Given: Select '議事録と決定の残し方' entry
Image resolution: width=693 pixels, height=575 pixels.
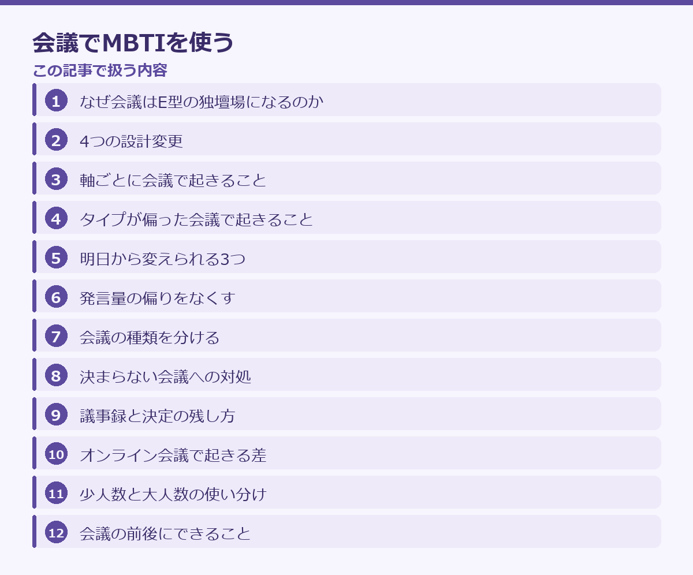Looking at the screenshot, I should point(346,413).
